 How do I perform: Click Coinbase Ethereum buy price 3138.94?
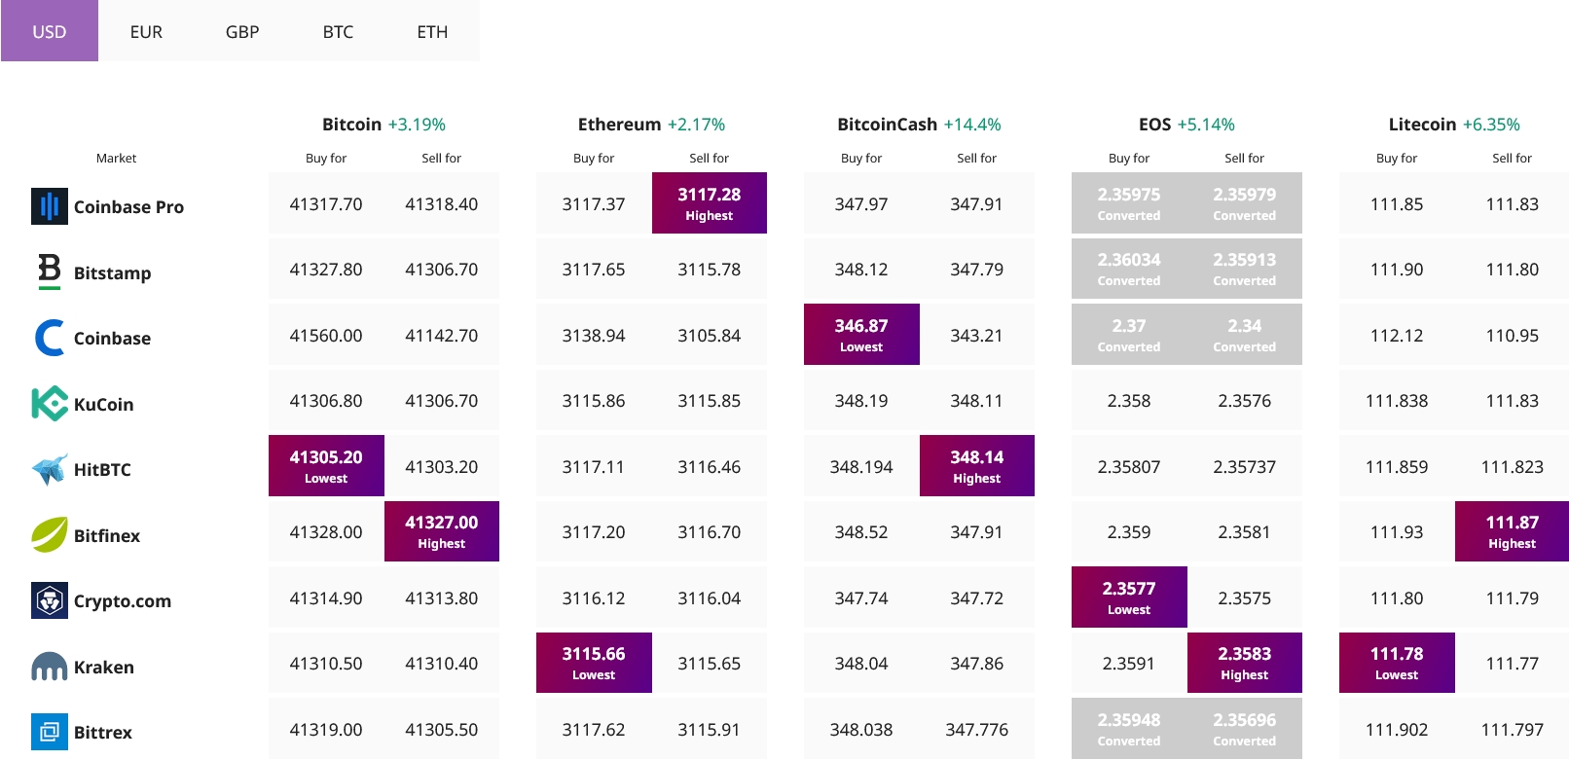click(x=594, y=335)
